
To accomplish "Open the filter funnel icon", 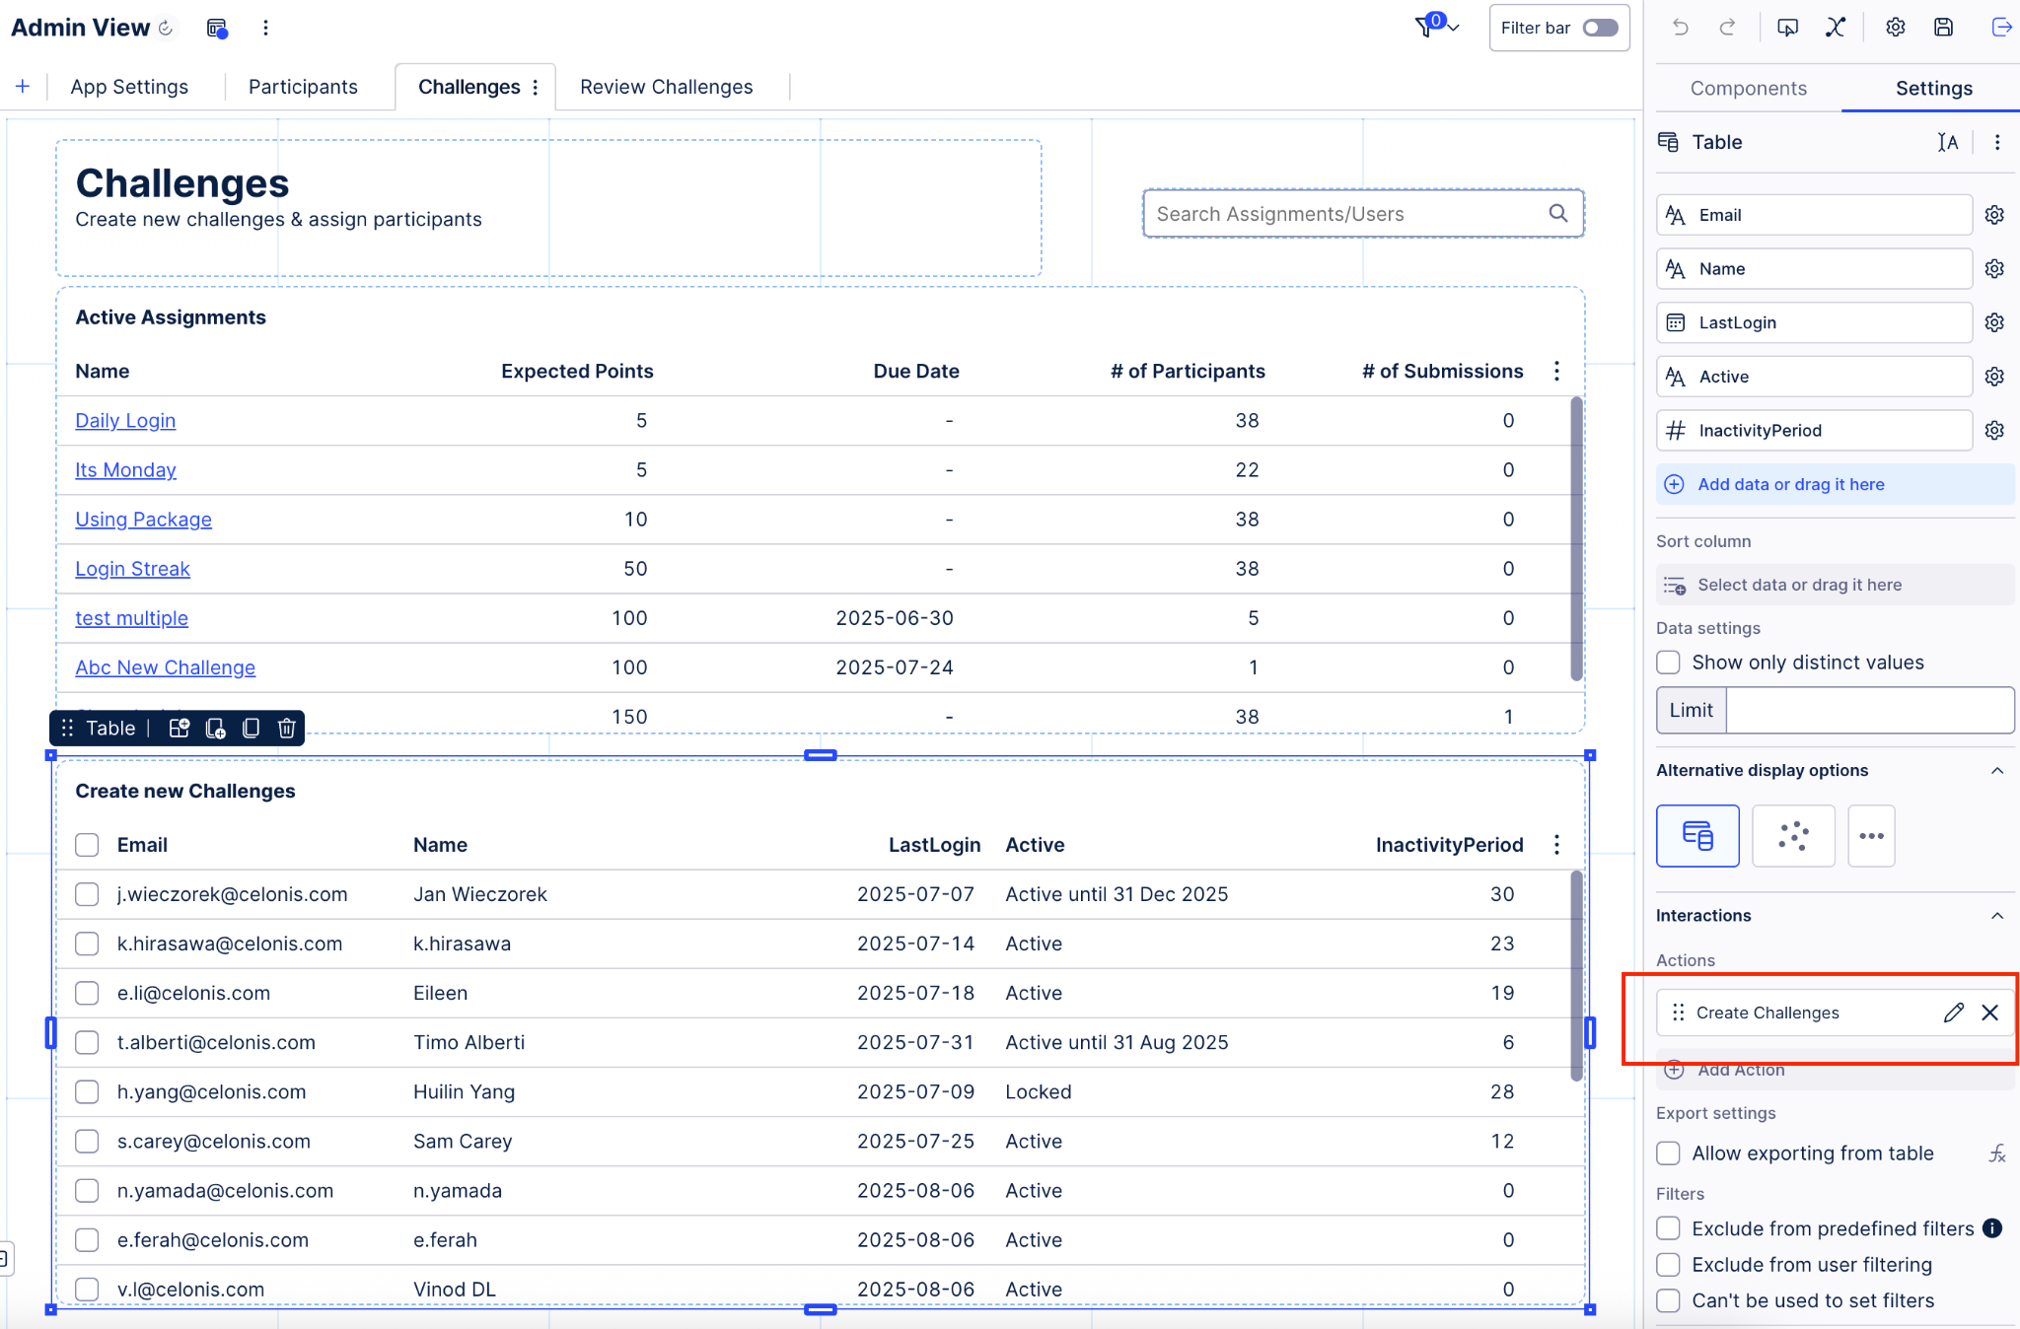I will pos(1426,27).
